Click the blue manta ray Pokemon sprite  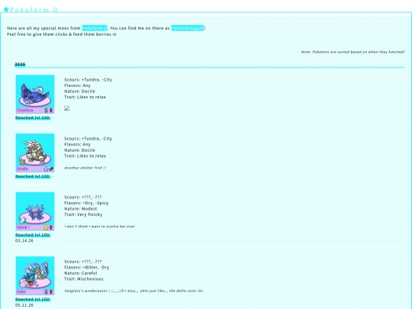34,94
